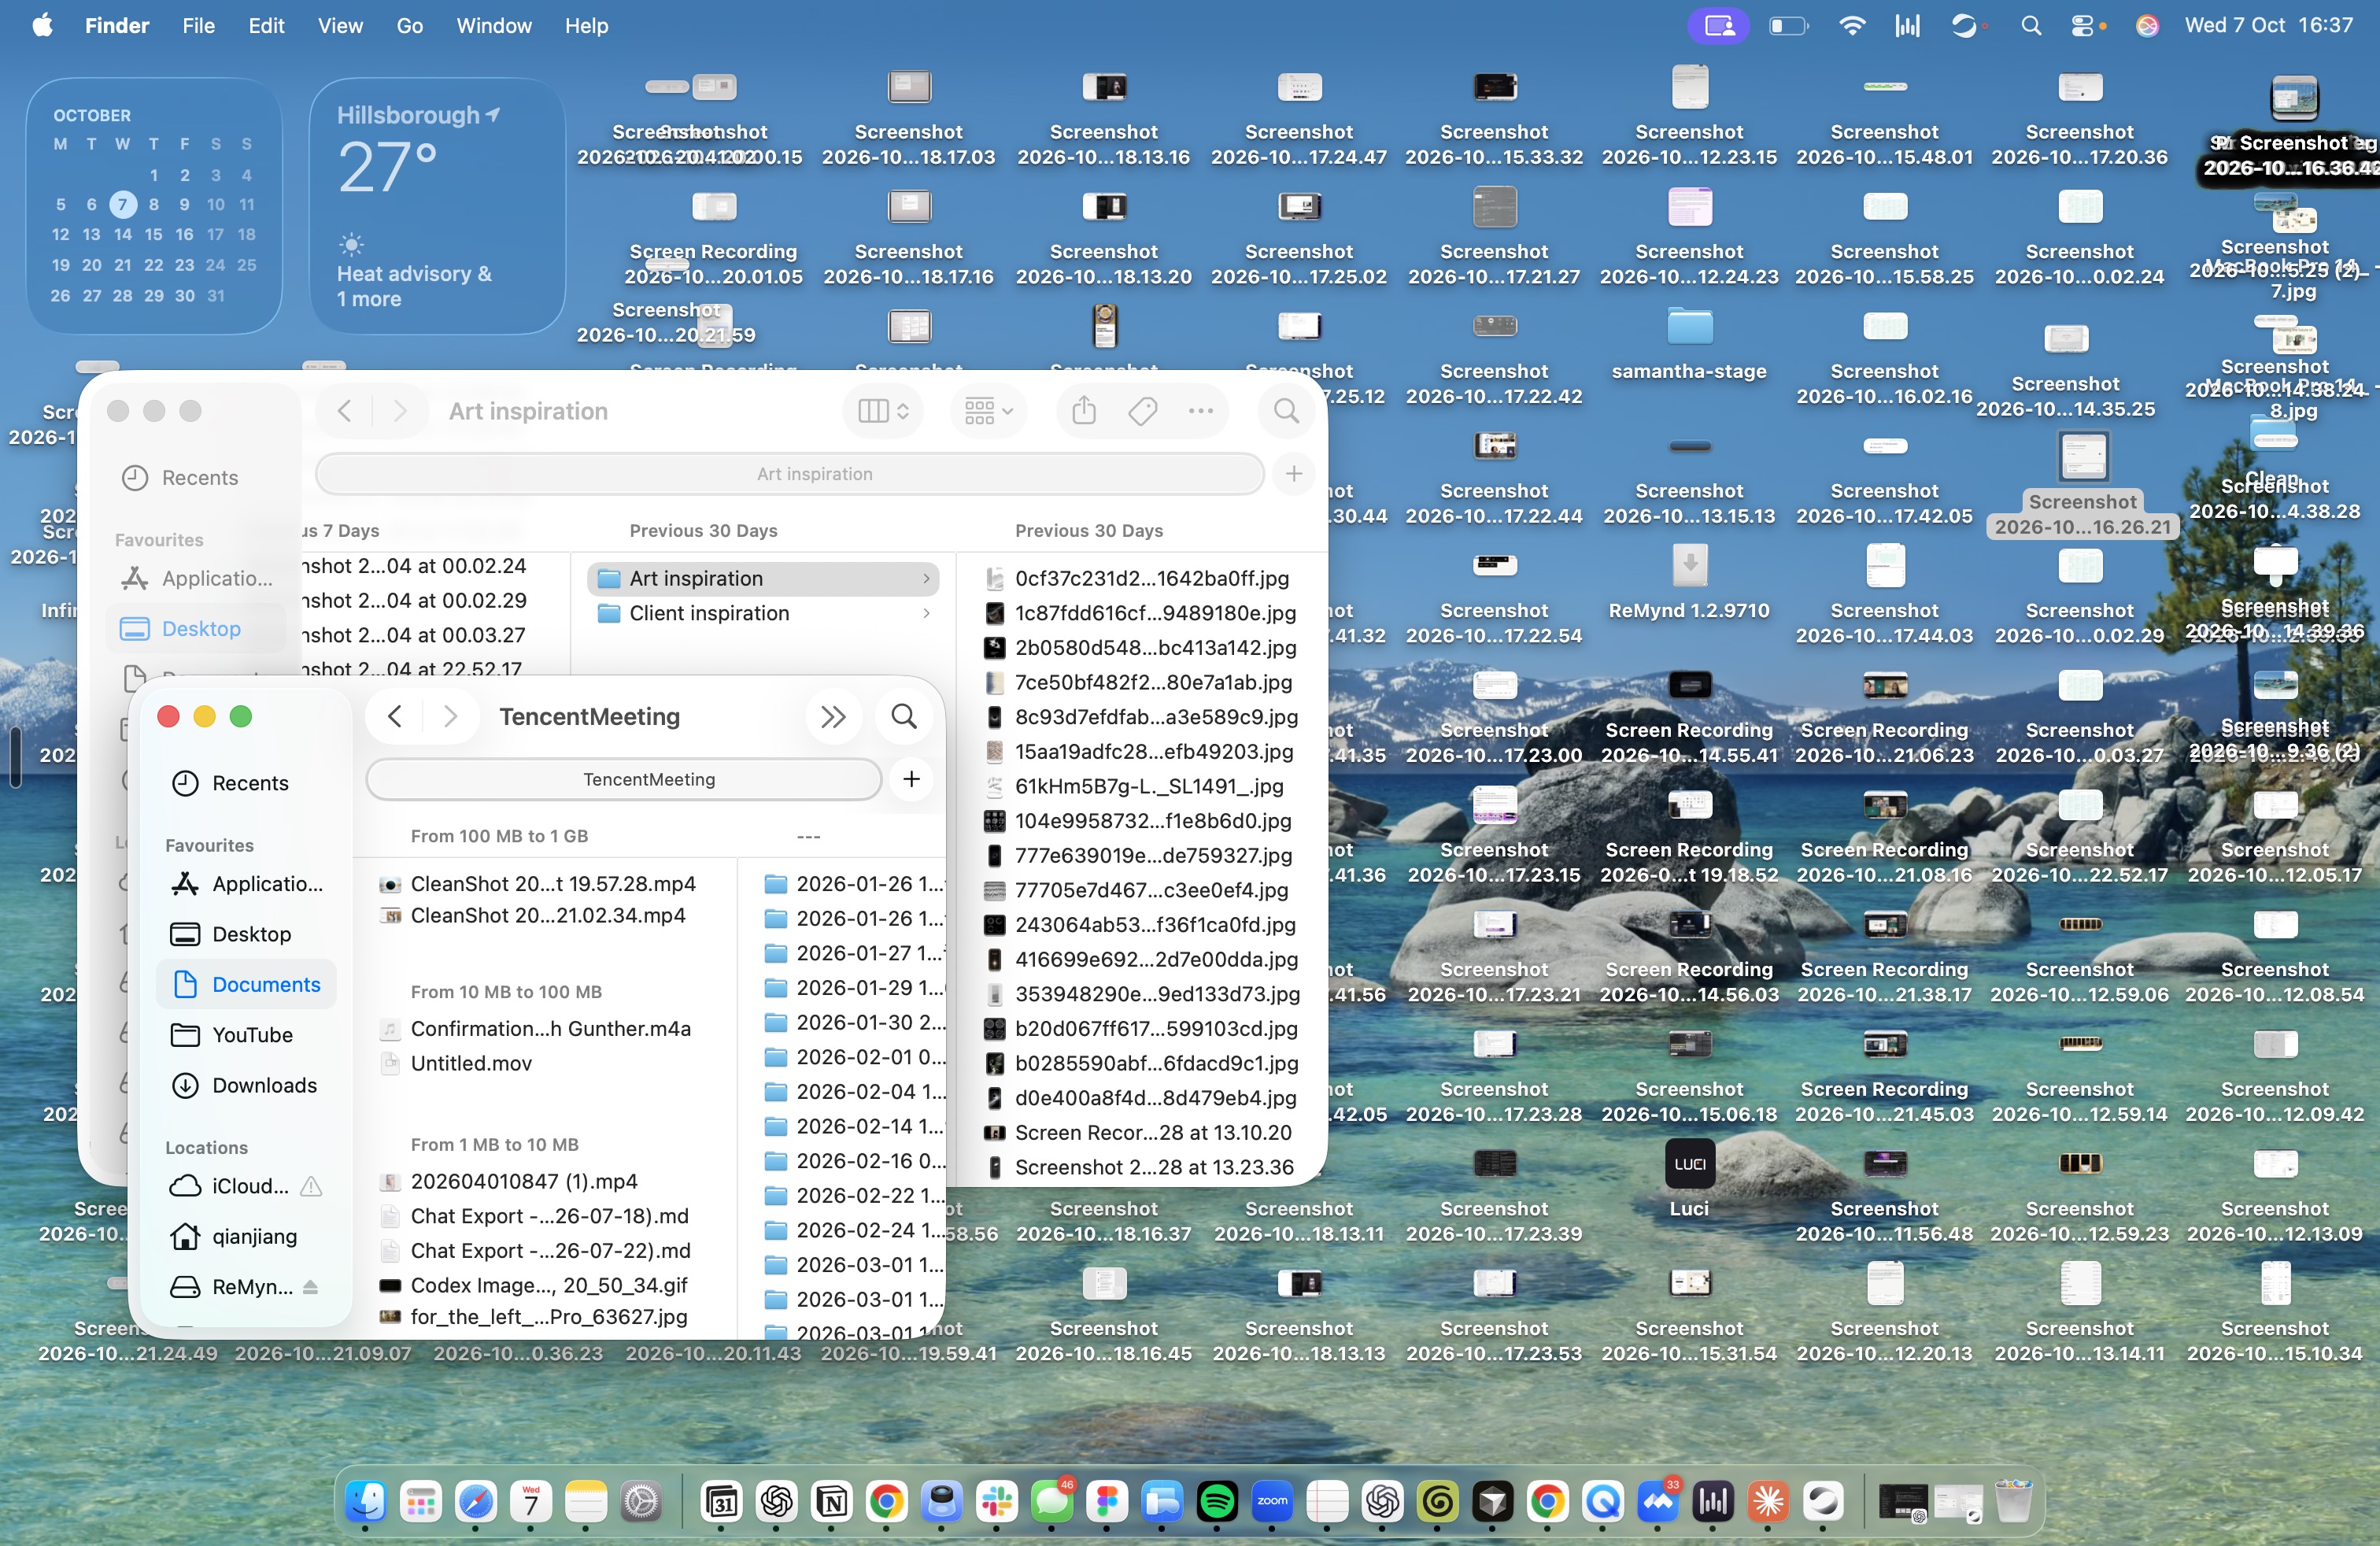This screenshot has width=2380, height=1546.
Task: Open Notion in the Dock
Action: click(832, 1501)
